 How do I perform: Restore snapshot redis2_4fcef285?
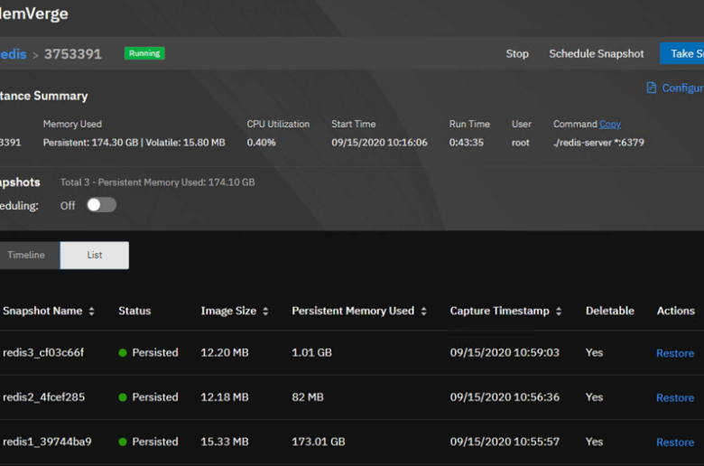(x=675, y=397)
